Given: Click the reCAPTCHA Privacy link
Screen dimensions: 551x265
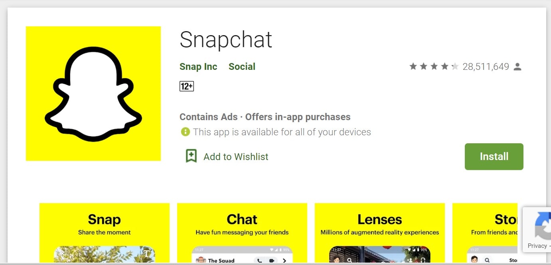Looking at the screenshot, I should pos(537,246).
